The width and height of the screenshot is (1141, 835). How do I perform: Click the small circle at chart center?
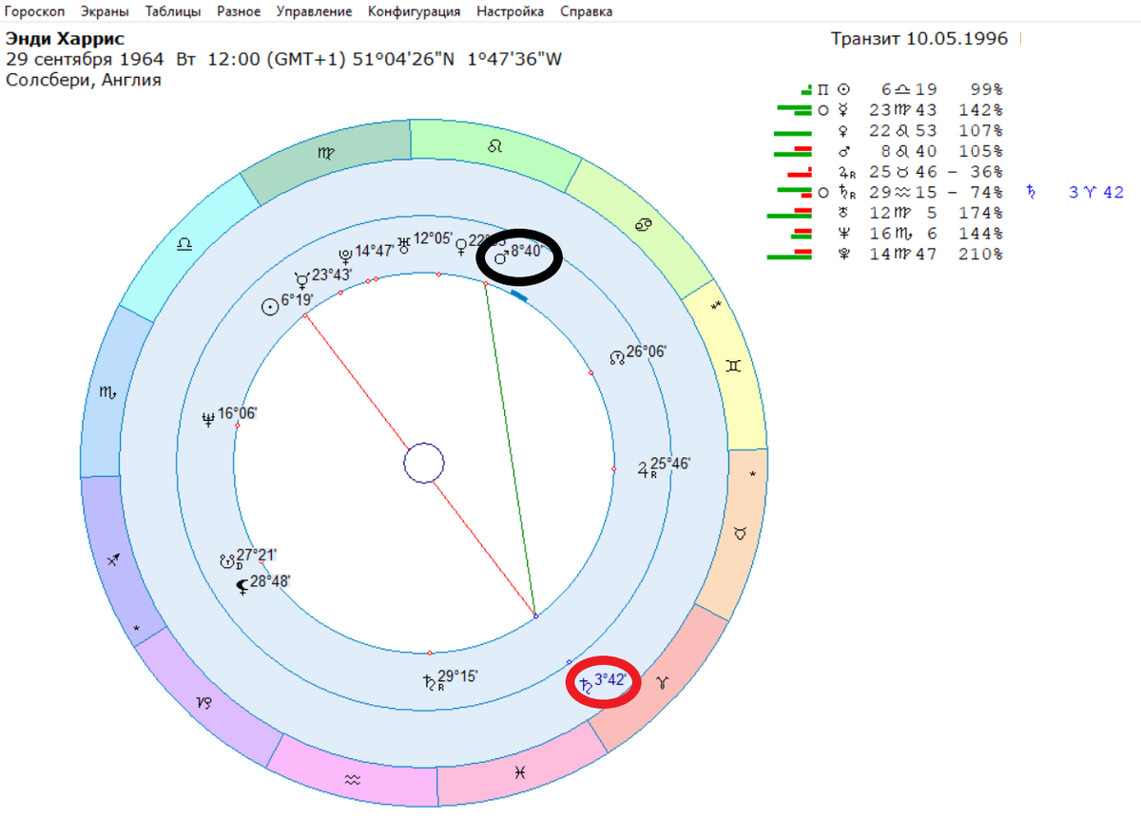click(424, 465)
